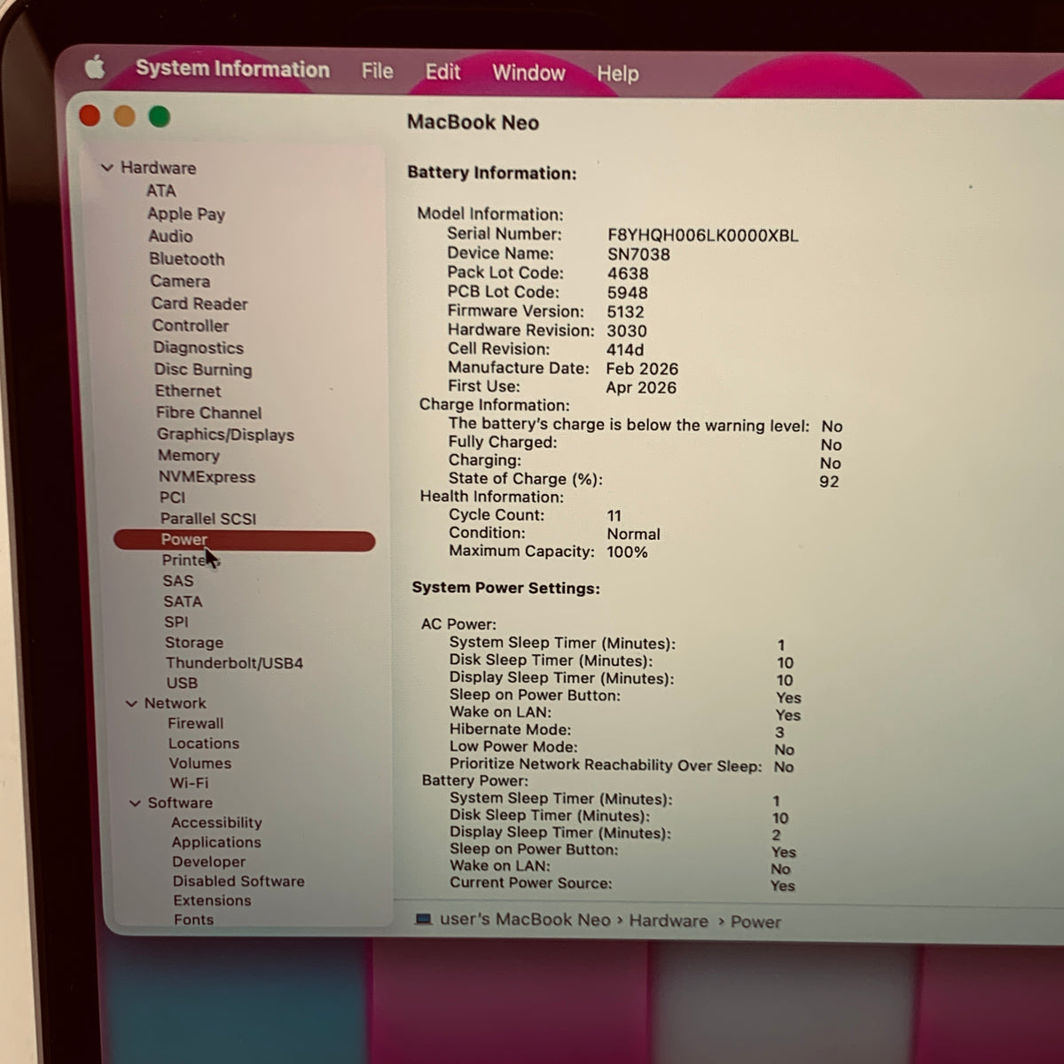Click the laptop icon in the path bar
The height and width of the screenshot is (1064, 1064).
coord(424,919)
